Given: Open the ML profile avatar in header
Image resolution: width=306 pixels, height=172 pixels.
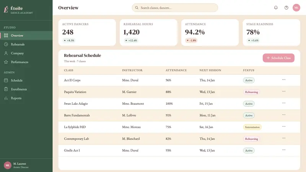Looking at the screenshot, I should tap(296, 8).
